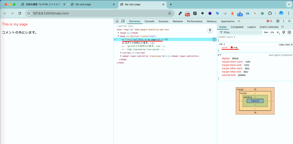
Task: Expand the deepl-input-controller node
Action: pos(121,56)
